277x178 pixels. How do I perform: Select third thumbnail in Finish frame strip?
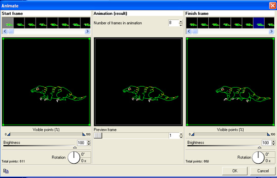point(214,23)
